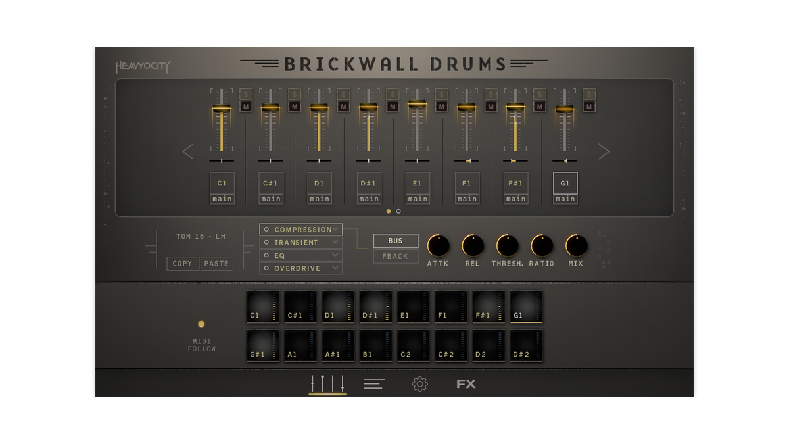Image resolution: width=789 pixels, height=444 pixels.
Task: Trigger the G1 drum pad
Action: [x=527, y=307]
